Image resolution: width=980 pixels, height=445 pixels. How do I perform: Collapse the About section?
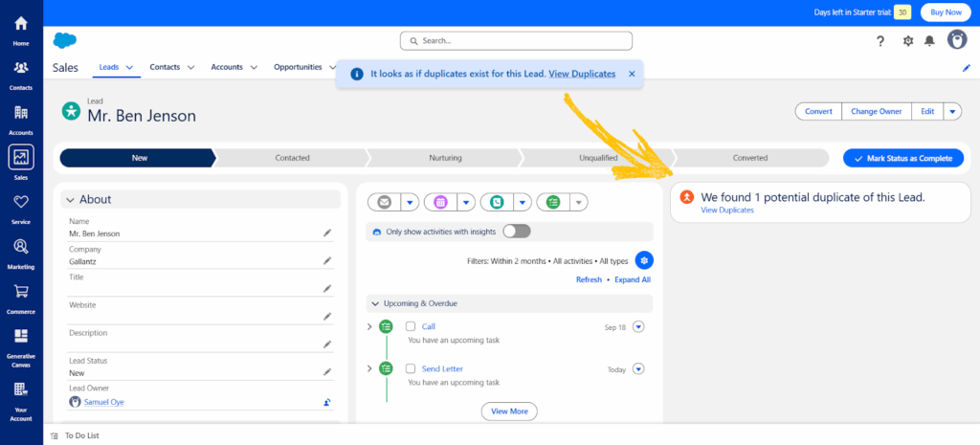click(70, 199)
